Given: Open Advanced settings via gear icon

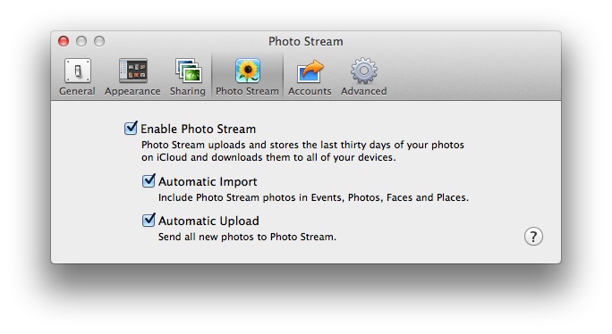Looking at the screenshot, I should (x=364, y=71).
